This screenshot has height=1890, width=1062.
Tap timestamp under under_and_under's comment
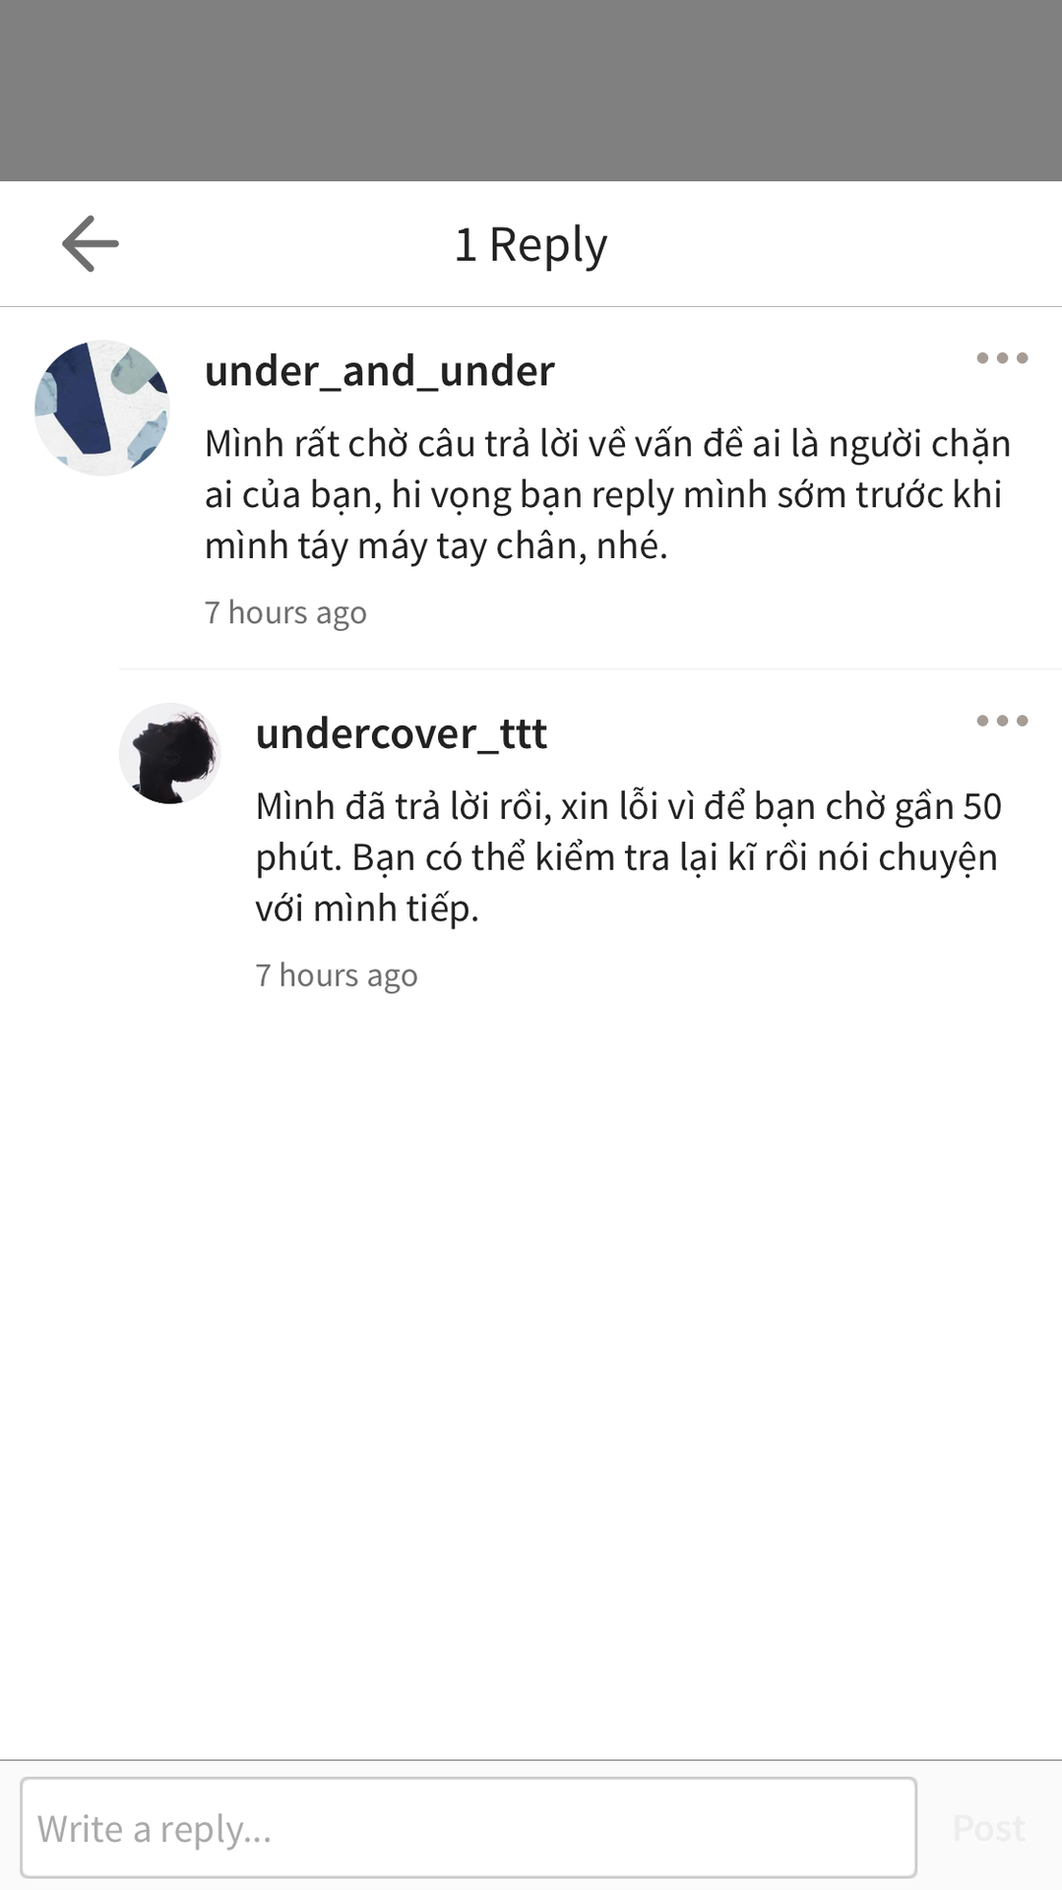click(285, 612)
